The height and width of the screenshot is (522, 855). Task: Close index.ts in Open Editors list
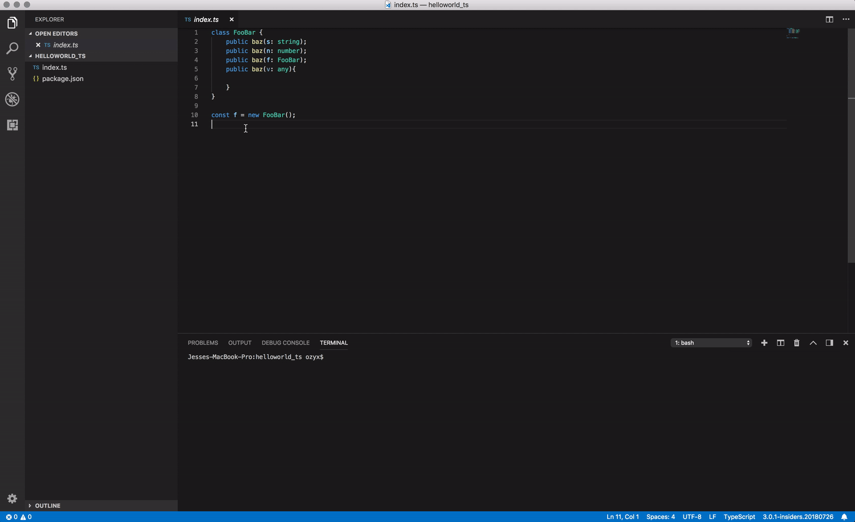[38, 45]
